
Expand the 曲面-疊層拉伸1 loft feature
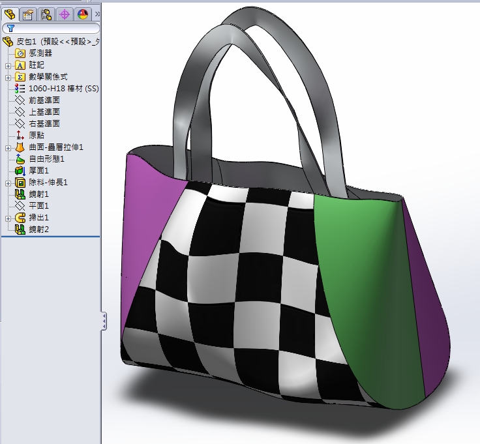8,148
